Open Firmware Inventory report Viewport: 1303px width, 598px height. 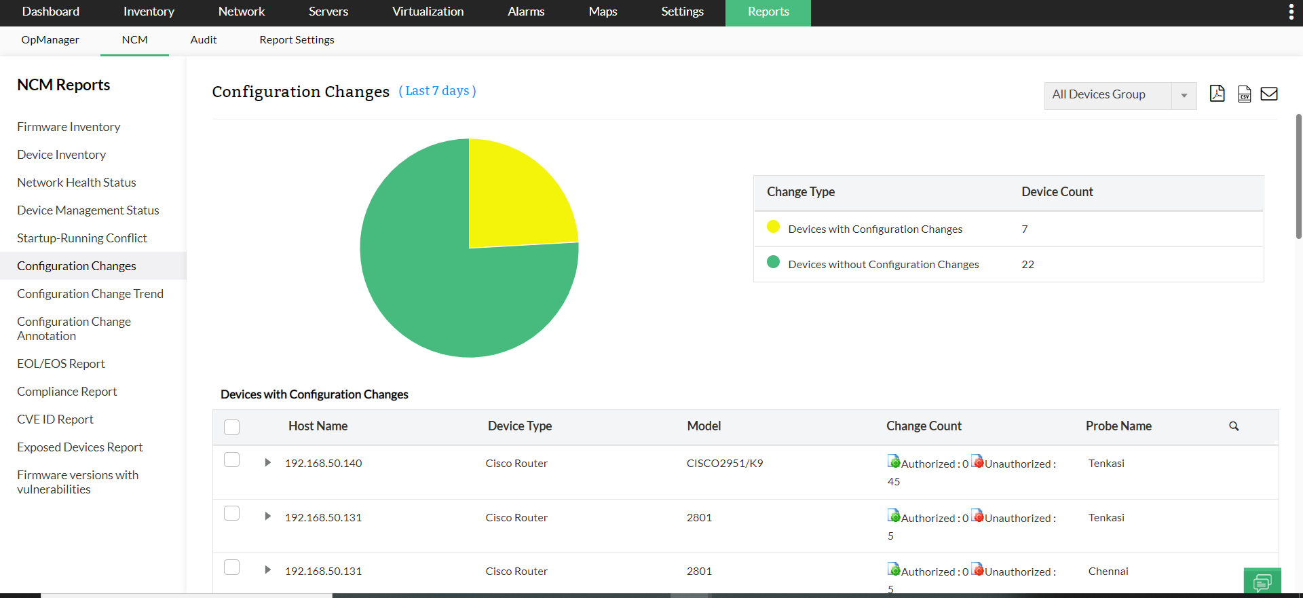tap(69, 127)
